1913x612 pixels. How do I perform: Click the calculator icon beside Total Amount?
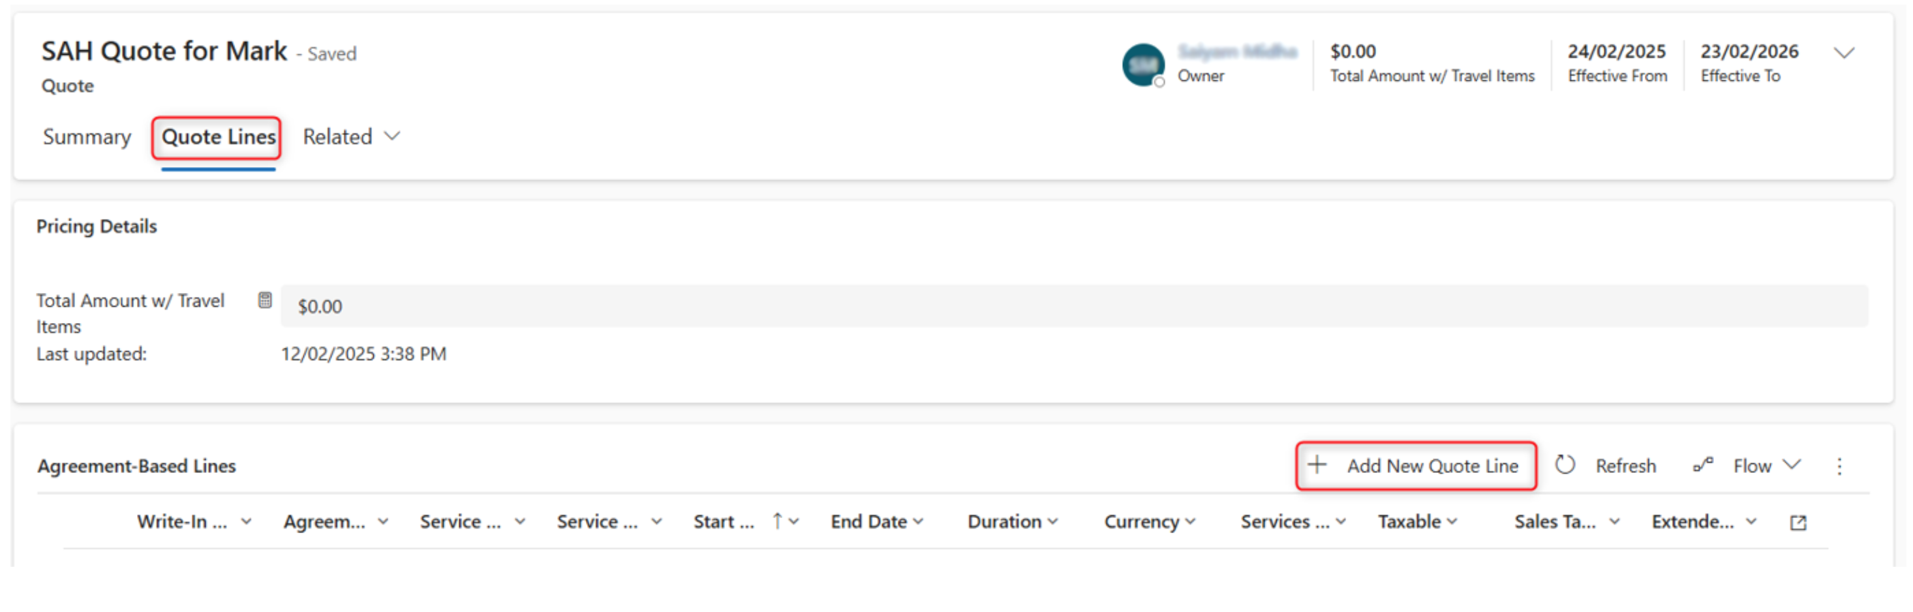pos(264,300)
